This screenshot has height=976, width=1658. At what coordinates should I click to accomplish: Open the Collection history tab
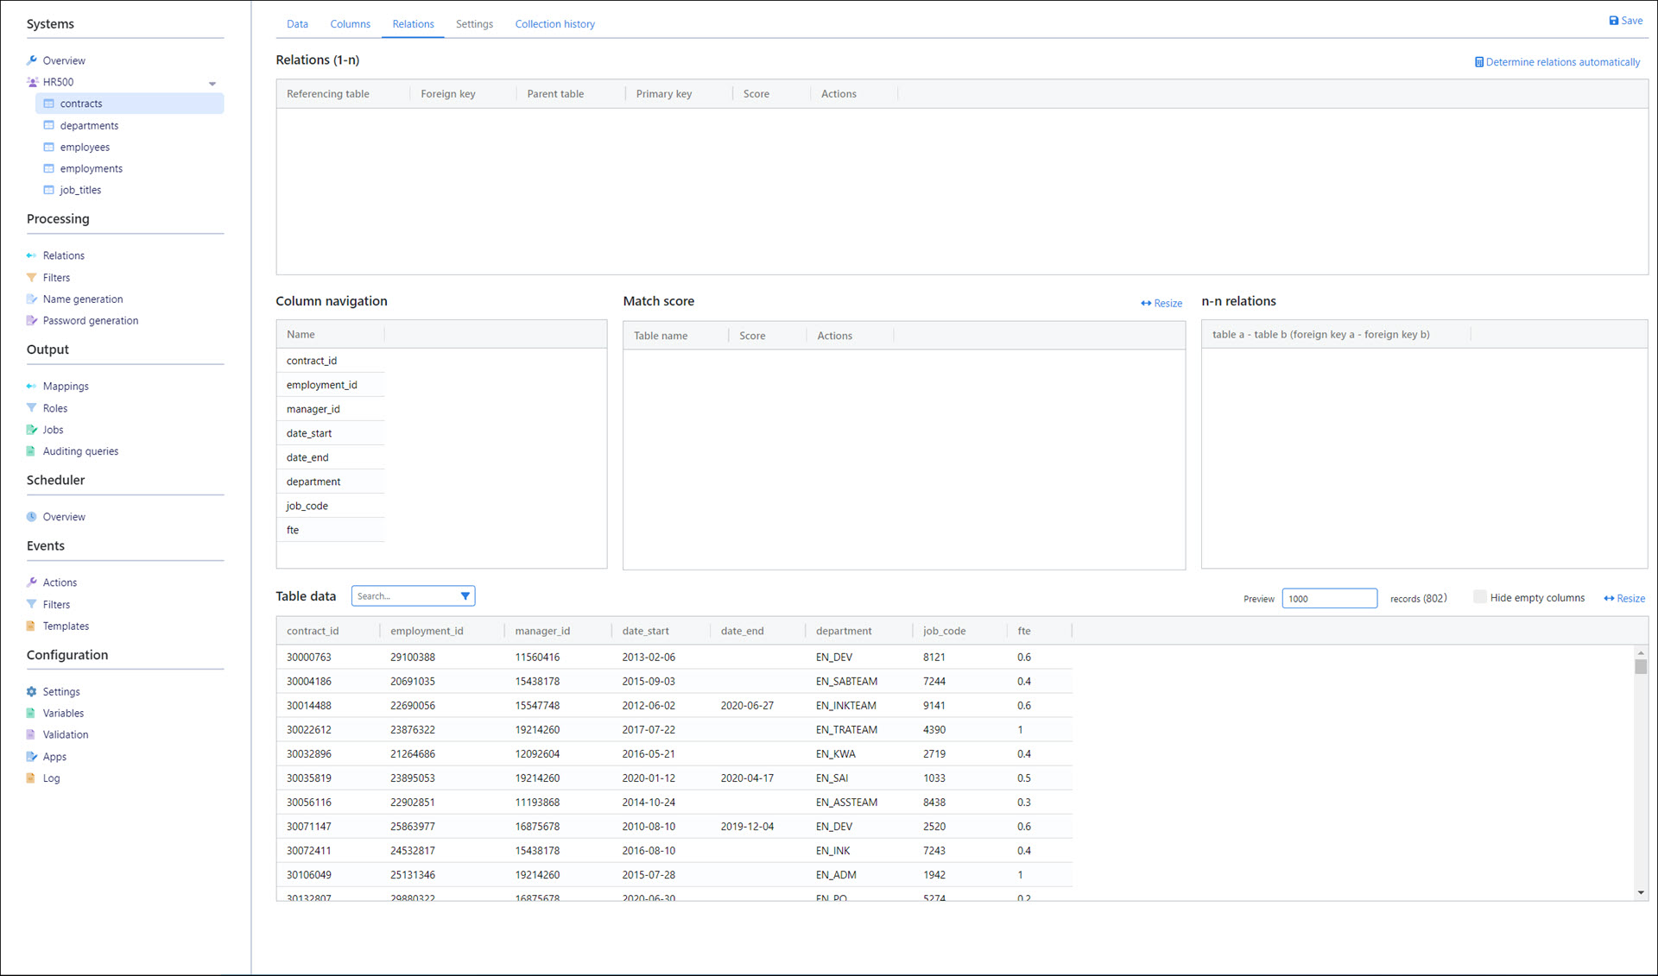tap(554, 24)
